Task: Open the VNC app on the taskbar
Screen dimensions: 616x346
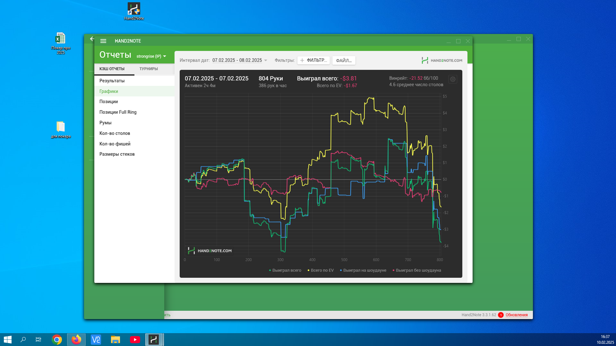Action: tap(96, 340)
